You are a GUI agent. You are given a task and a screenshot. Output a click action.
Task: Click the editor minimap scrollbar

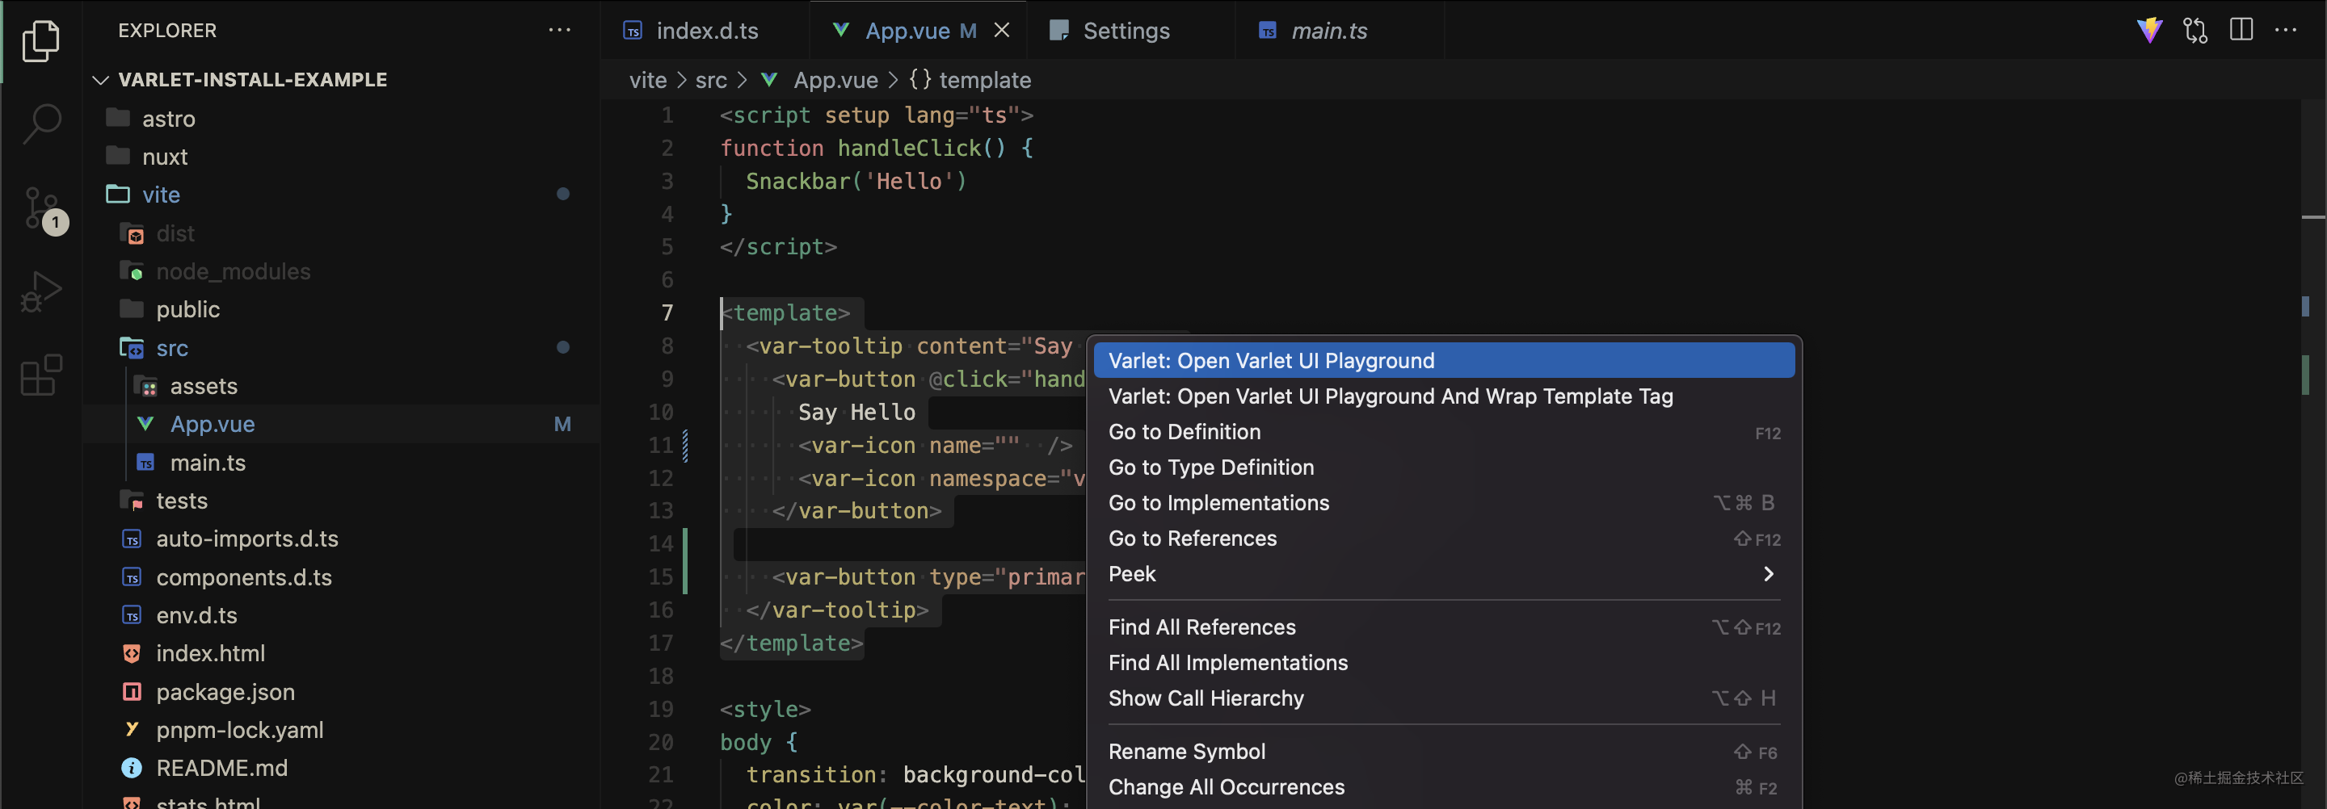2312,361
